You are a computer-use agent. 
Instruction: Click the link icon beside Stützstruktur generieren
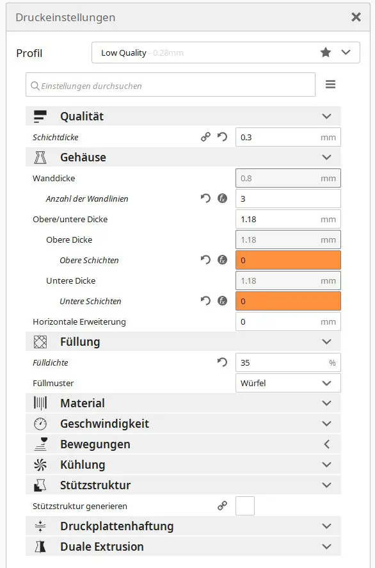(x=222, y=506)
